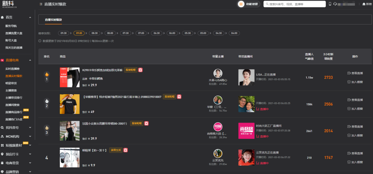
Task: Click 加入橱窗 for the rank 2 product
Action: point(355,109)
